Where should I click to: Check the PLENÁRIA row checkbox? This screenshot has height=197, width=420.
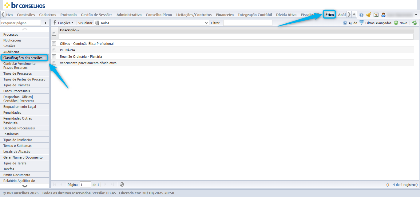[x=54, y=50]
